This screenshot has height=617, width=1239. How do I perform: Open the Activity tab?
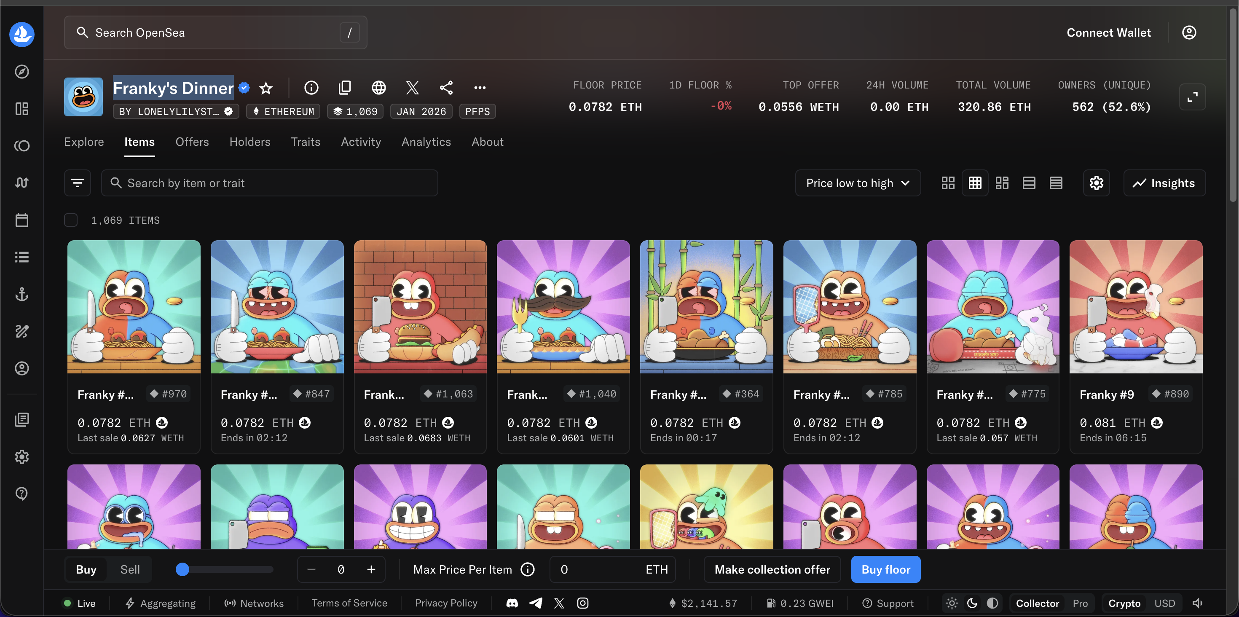pyautogui.click(x=361, y=142)
